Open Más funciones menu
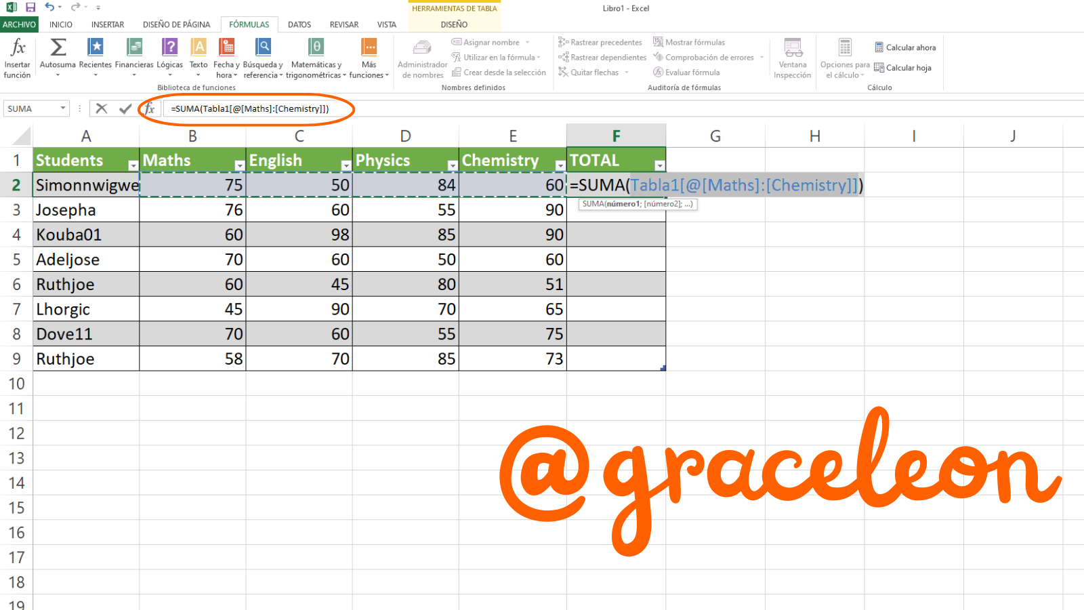Image resolution: width=1084 pixels, height=610 pixels. [x=369, y=58]
